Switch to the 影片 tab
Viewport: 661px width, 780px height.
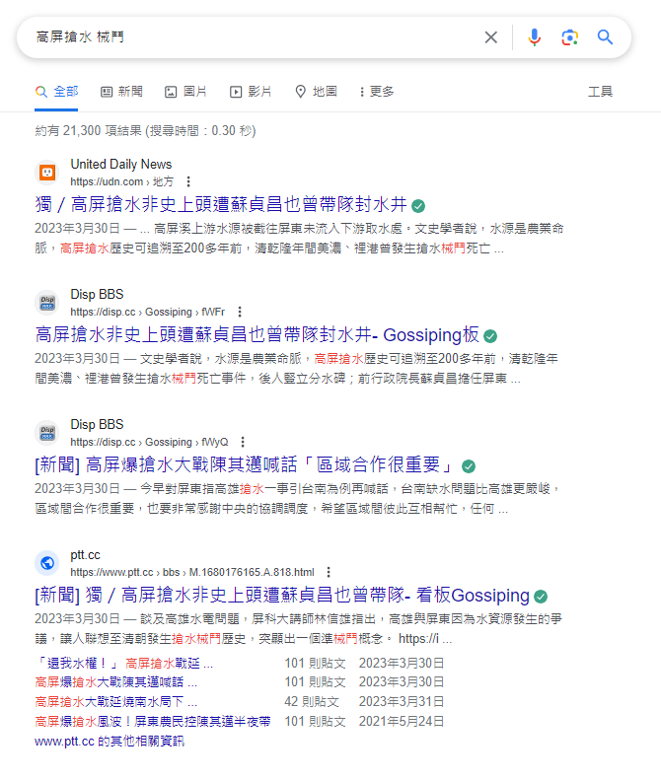click(251, 92)
